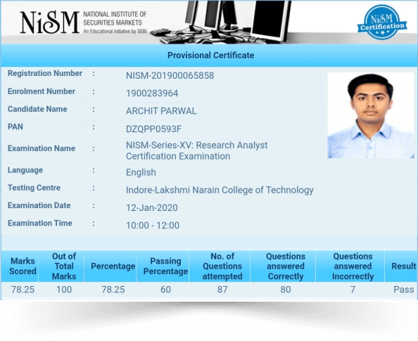The height and width of the screenshot is (341, 418).
Task: Click candidate name ARCHIT PARWAL
Action: 161,111
